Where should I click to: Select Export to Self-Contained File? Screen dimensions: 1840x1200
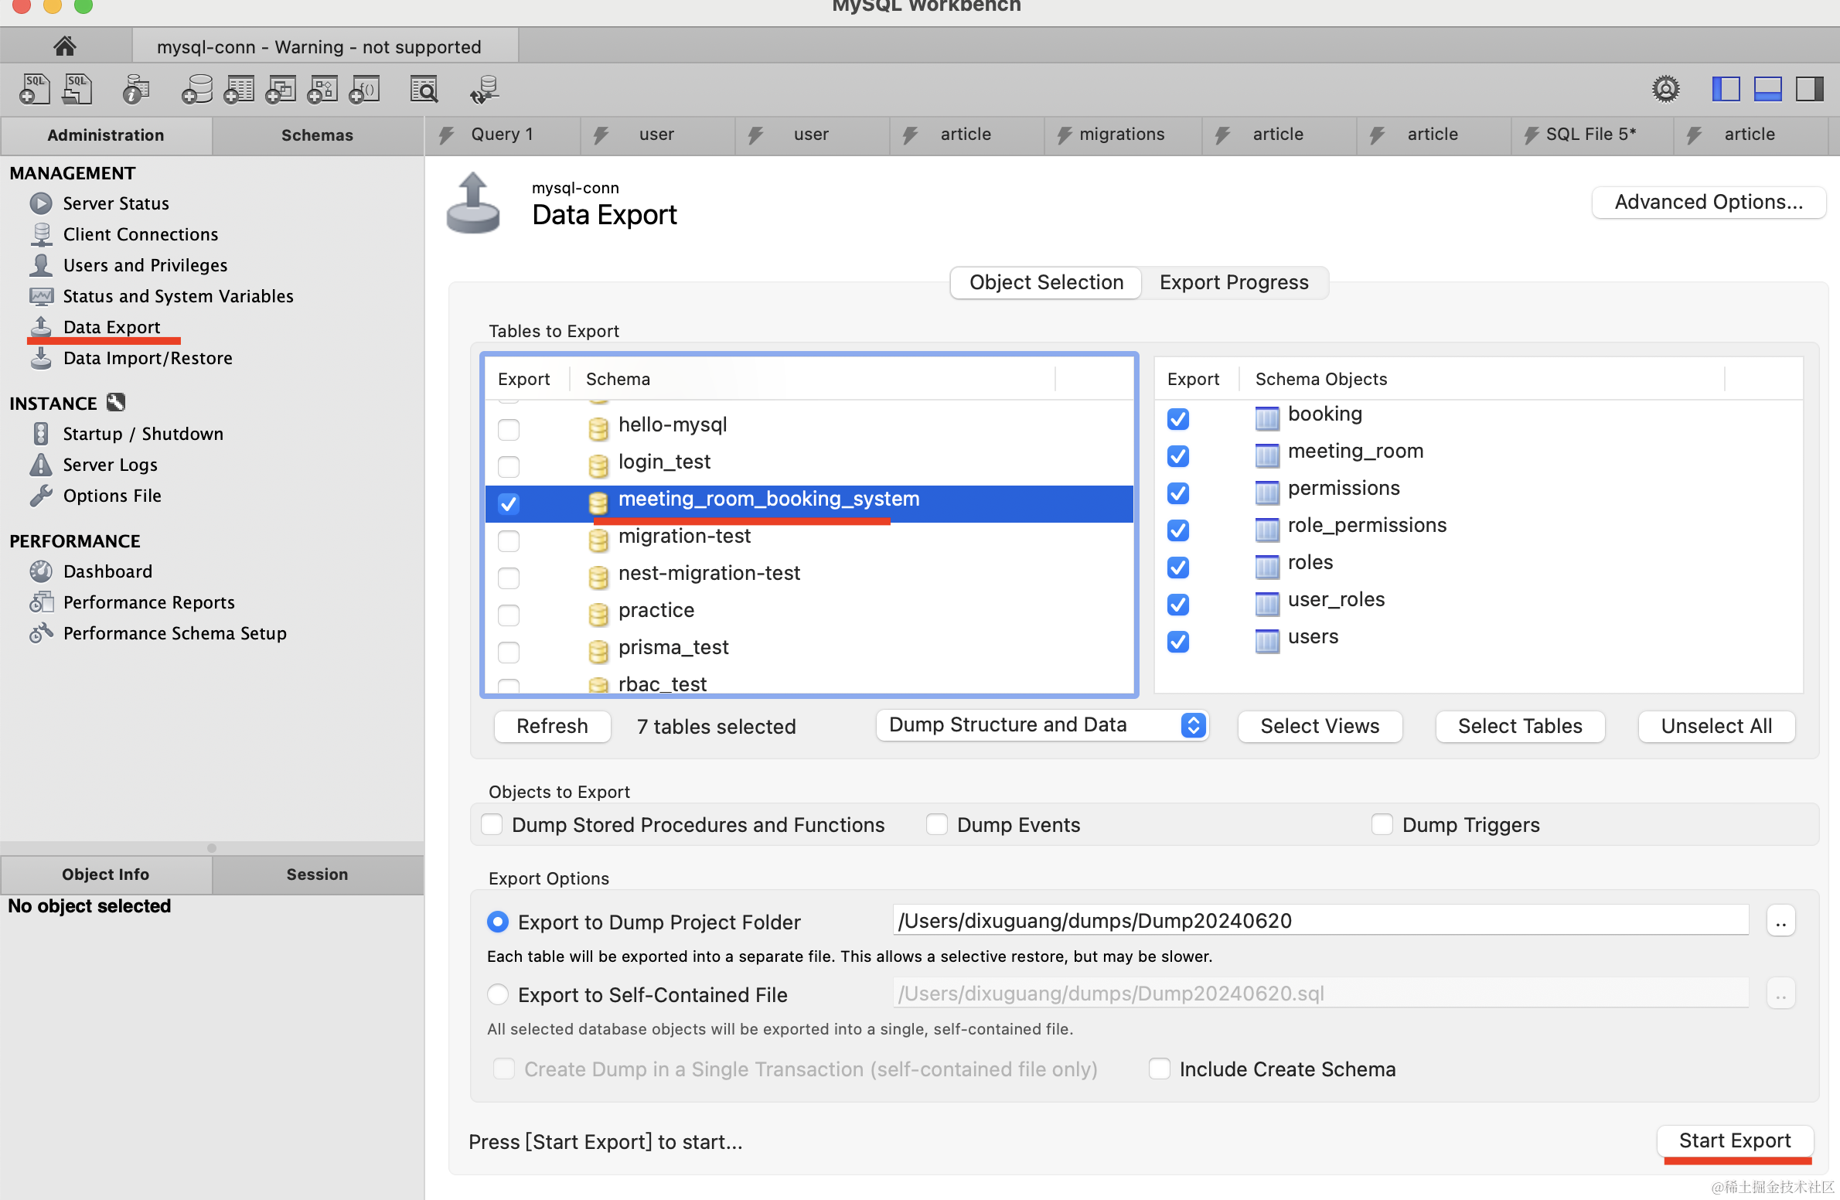pyautogui.click(x=498, y=994)
